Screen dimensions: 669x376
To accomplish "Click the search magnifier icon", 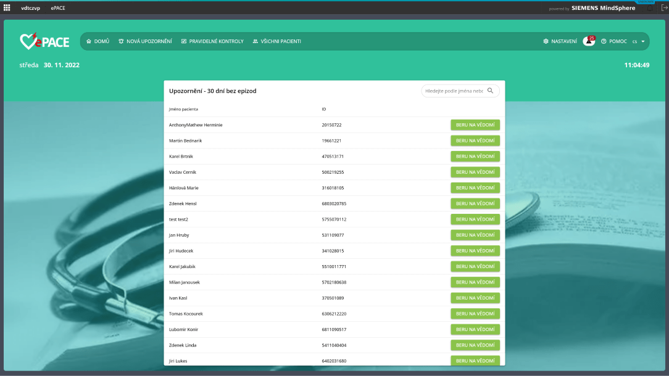I will coord(490,91).
